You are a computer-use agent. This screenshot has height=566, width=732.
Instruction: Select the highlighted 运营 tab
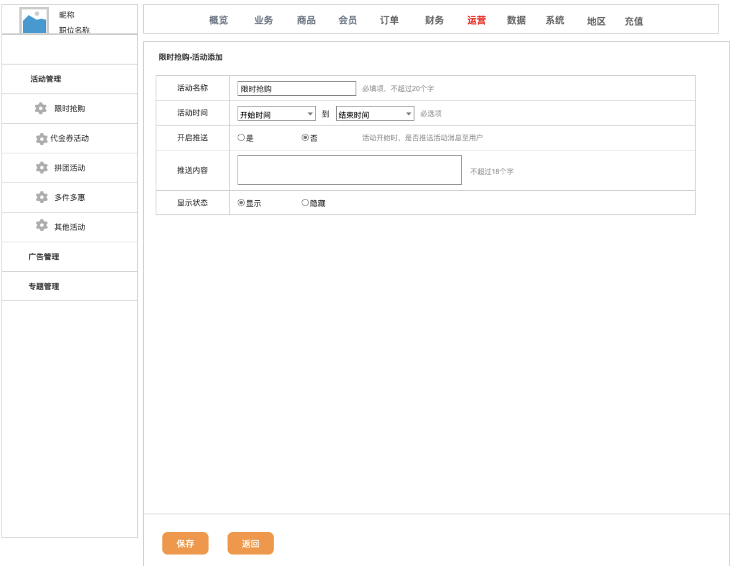click(477, 20)
